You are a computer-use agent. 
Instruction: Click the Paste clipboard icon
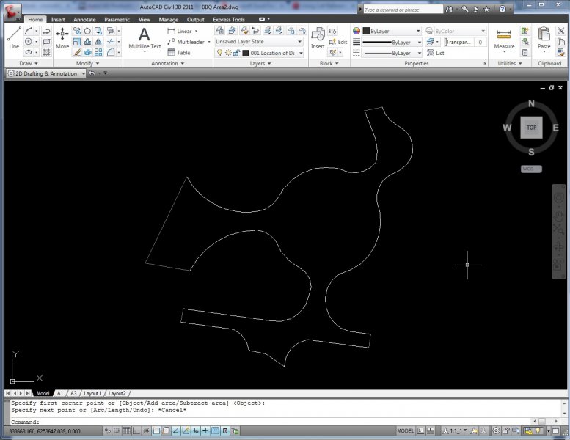coord(544,37)
